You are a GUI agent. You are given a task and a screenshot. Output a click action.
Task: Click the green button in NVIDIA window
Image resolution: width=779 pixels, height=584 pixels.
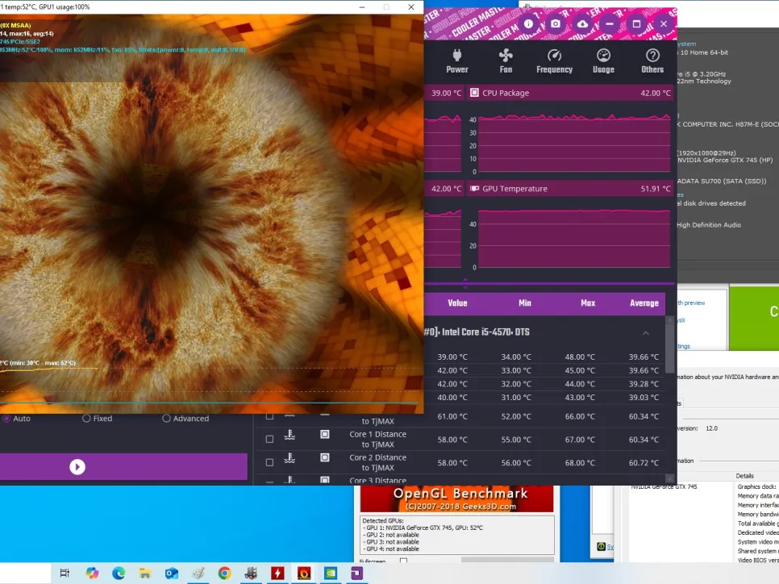(754, 318)
